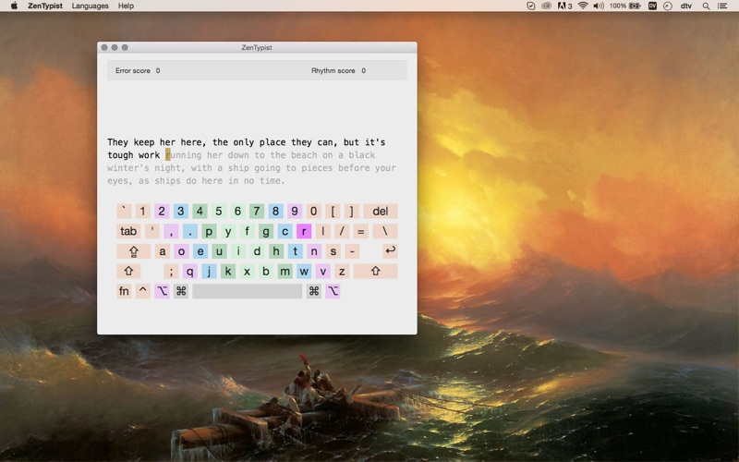Click the control caret key
Screen dimensions: 739x462
coord(143,291)
